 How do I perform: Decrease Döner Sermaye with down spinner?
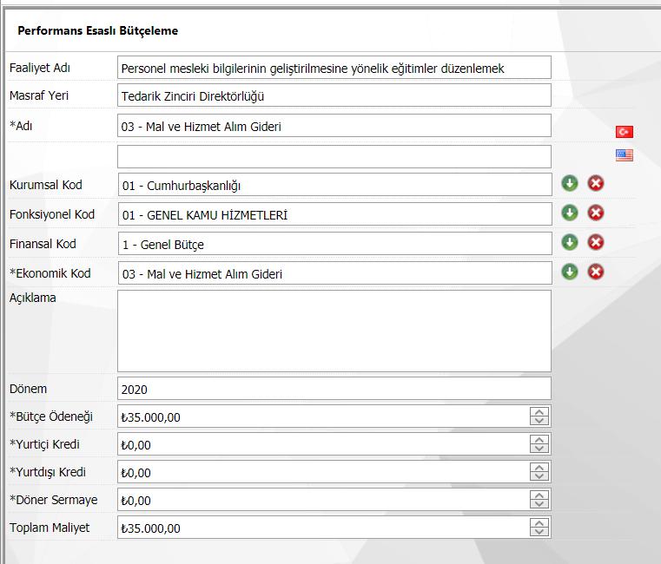[539, 505]
